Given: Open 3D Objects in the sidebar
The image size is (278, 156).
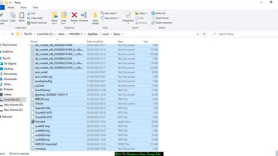Looking at the screenshot, I should tap(10, 64).
